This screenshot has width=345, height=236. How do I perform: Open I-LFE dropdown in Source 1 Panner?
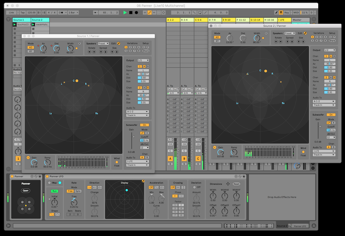click(138, 161)
